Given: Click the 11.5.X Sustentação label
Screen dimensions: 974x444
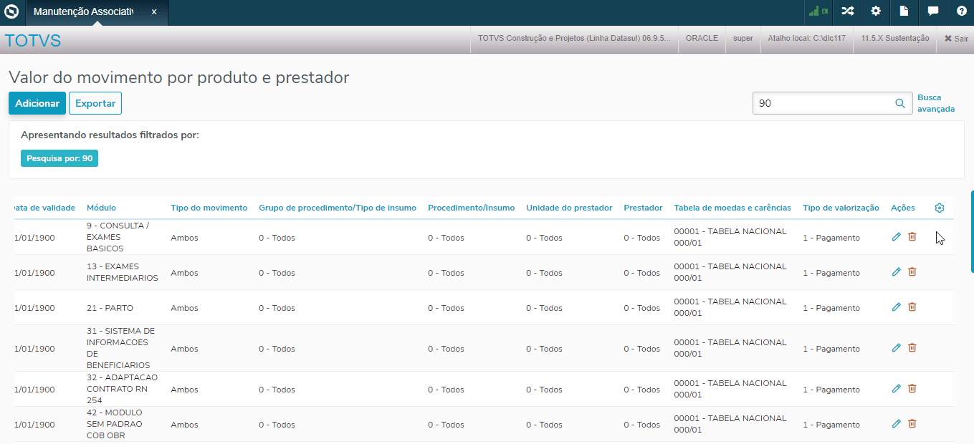Looking at the screenshot, I should coord(895,39).
